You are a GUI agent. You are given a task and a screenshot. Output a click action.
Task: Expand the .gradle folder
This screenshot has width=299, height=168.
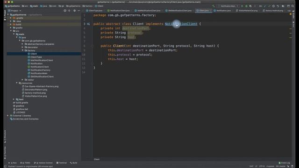coord(11,18)
